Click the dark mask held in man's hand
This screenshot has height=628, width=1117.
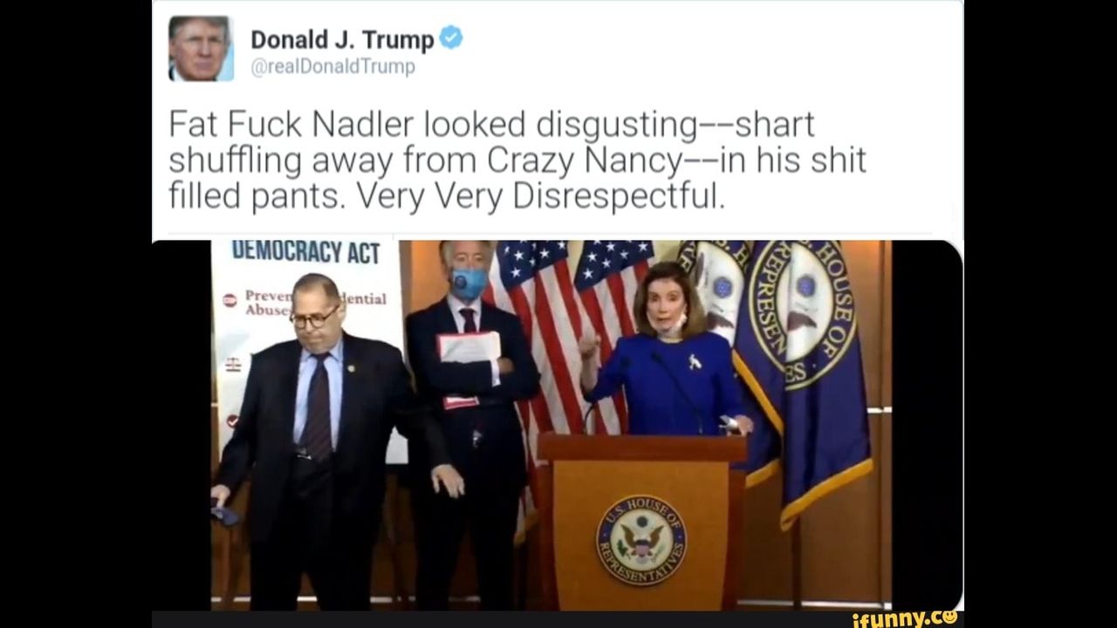click(x=225, y=515)
